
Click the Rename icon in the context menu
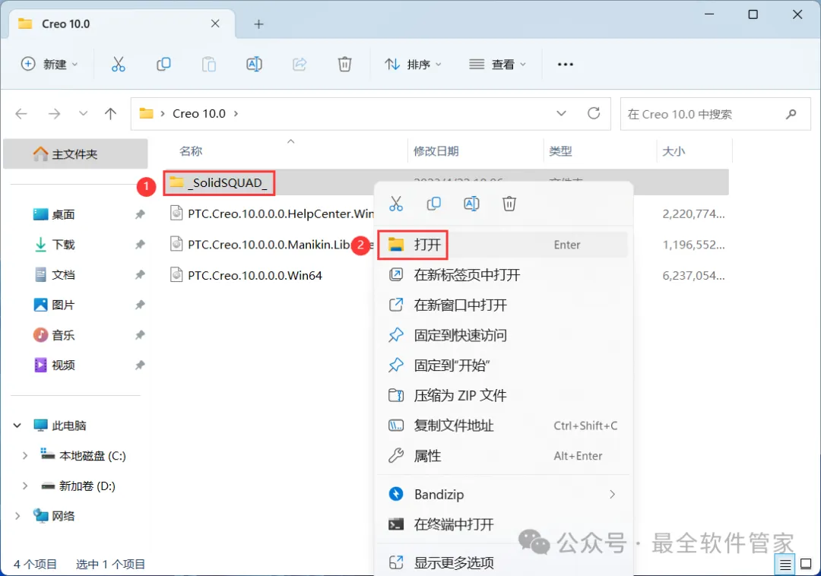point(471,204)
